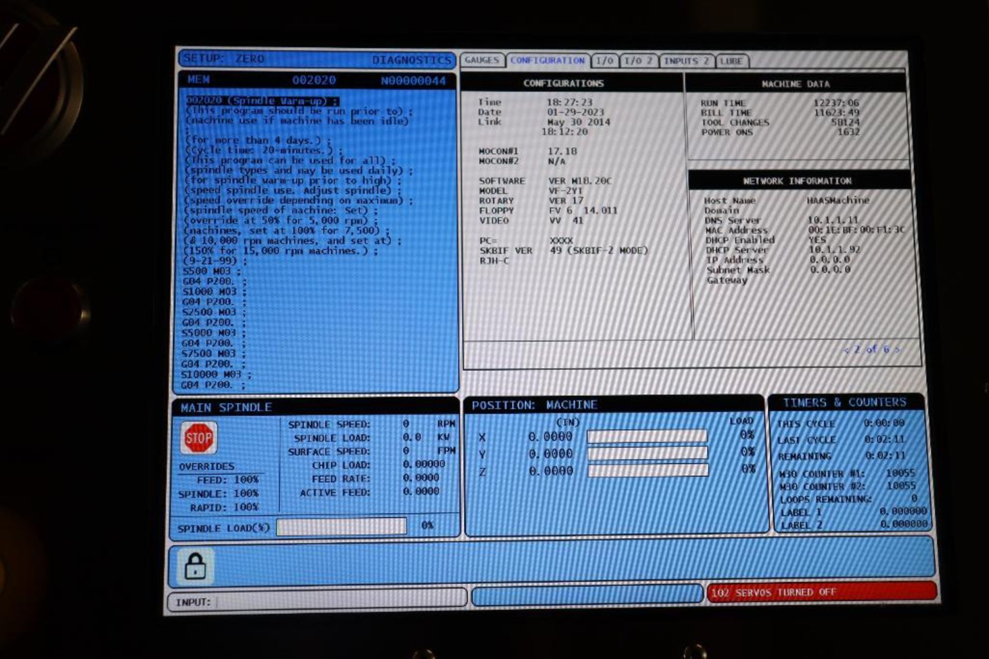989x659 pixels.
Task: Click M30 COUNTER #2 value
Action: pyautogui.click(x=901, y=486)
